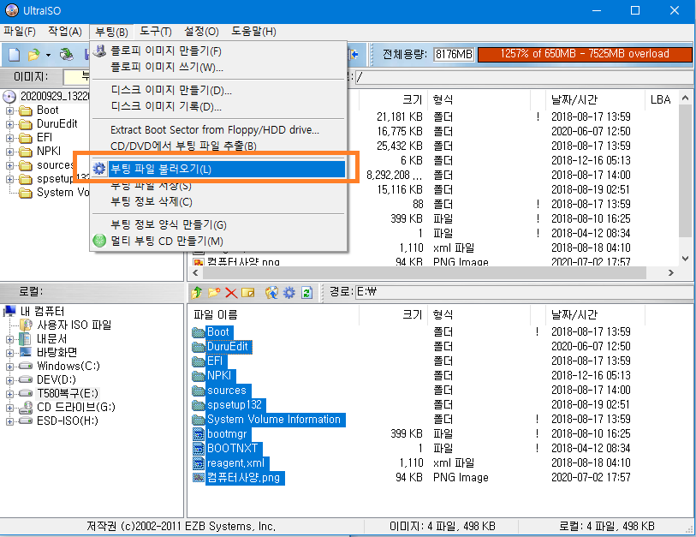Image resolution: width=696 pixels, height=537 pixels.
Task: Open the 도구(T) menu
Action: (x=156, y=32)
